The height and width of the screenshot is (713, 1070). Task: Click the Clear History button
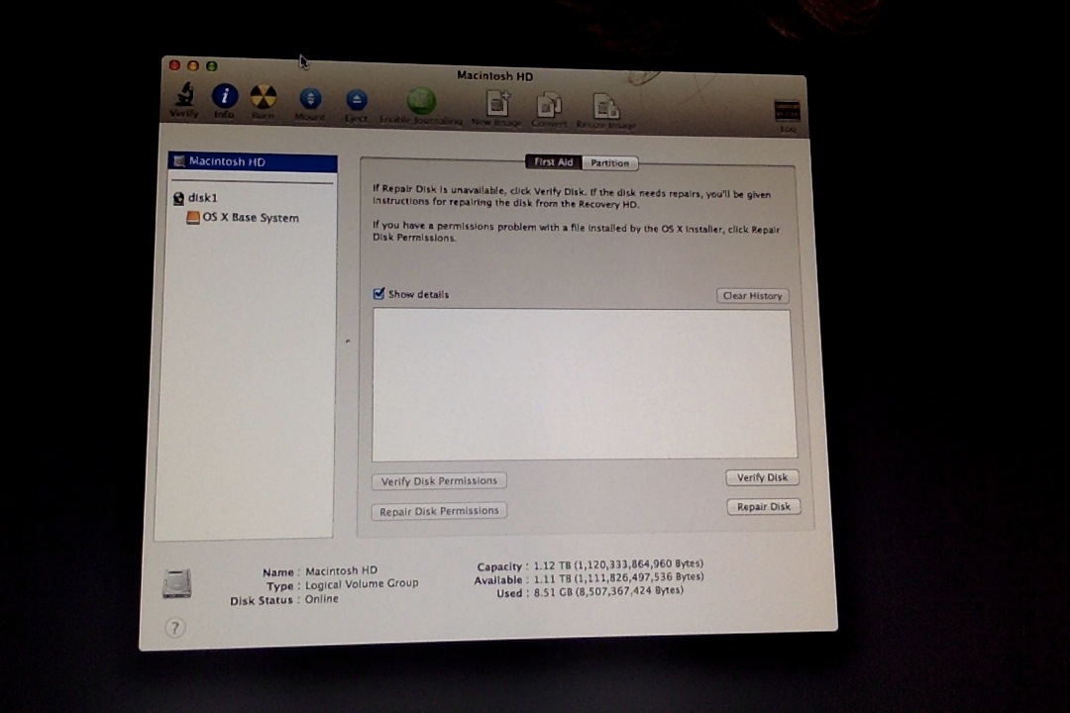(753, 295)
